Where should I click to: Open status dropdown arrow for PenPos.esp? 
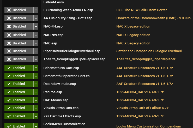[x=36, y=92]
